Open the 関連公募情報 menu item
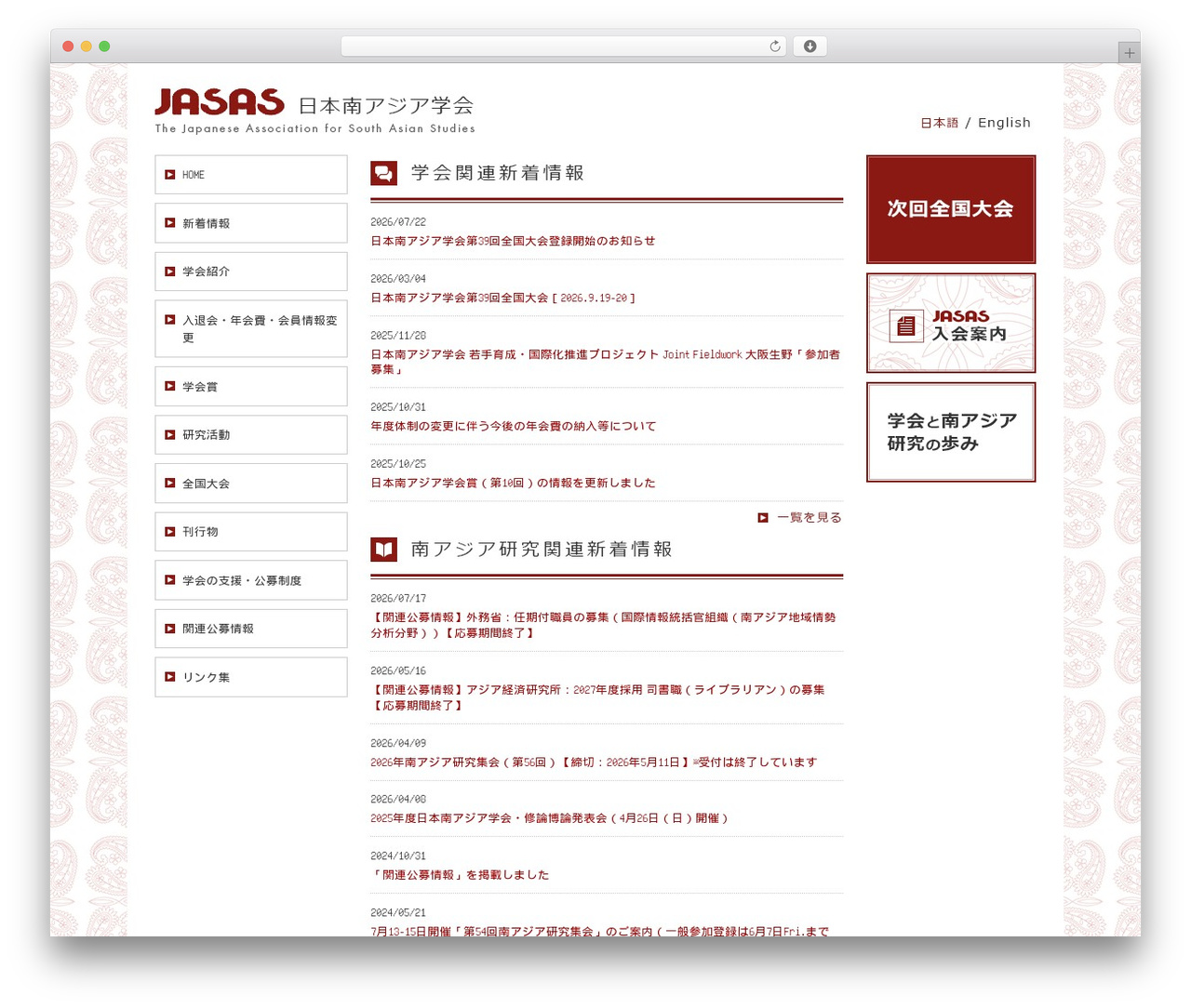This screenshot has height=1008, width=1191. (251, 629)
